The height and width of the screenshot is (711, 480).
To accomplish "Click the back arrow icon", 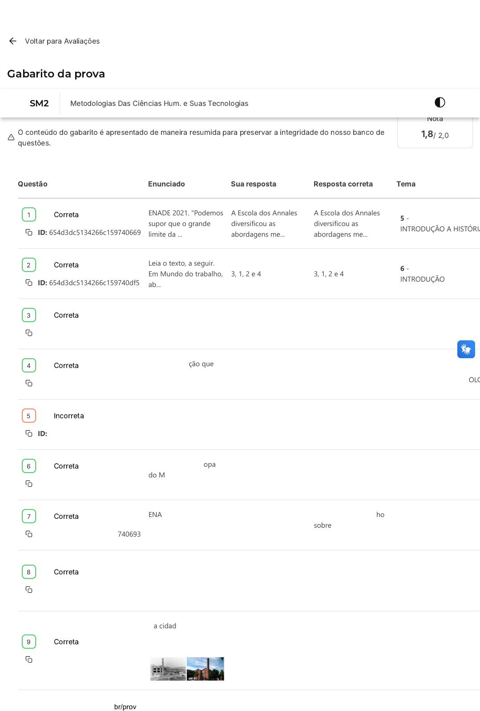I will 13,41.
